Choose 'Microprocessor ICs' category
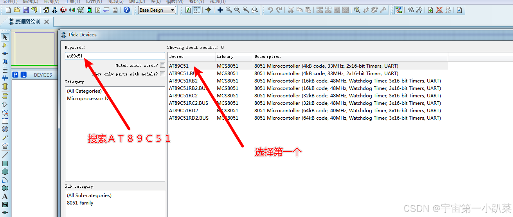Screen dimensions: 513x217 point(90,99)
